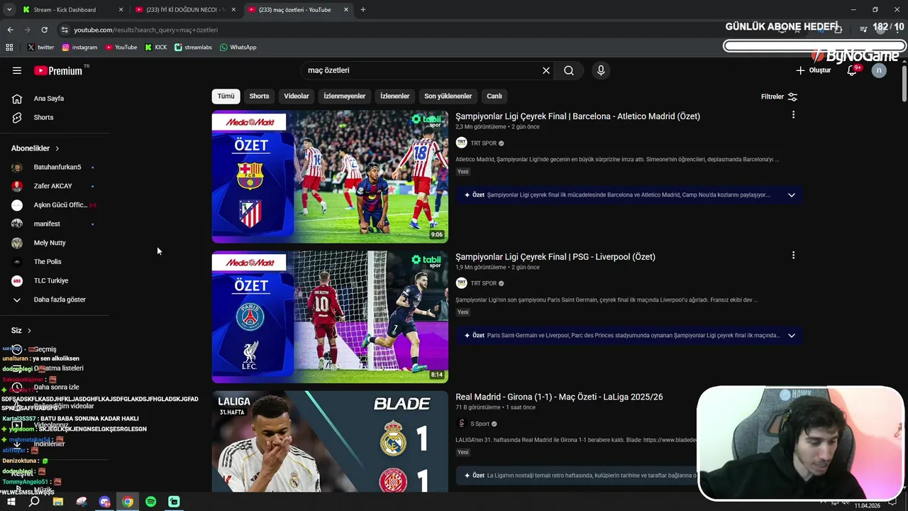The image size is (908, 511).
Task: Switch to İYİ Kİ DOĞDUN NECO tab
Action: click(x=184, y=10)
